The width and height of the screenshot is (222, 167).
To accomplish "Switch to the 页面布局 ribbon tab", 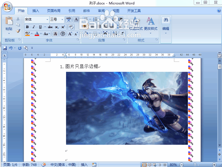I will 54,11.
